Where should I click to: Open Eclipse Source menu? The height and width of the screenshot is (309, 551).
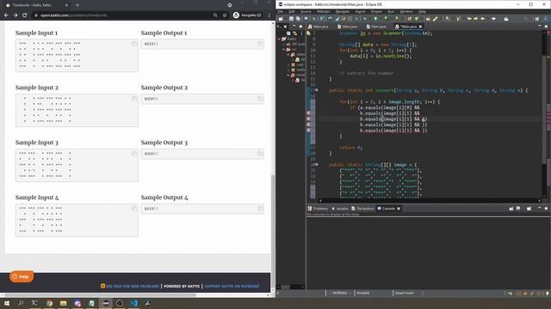306,11
